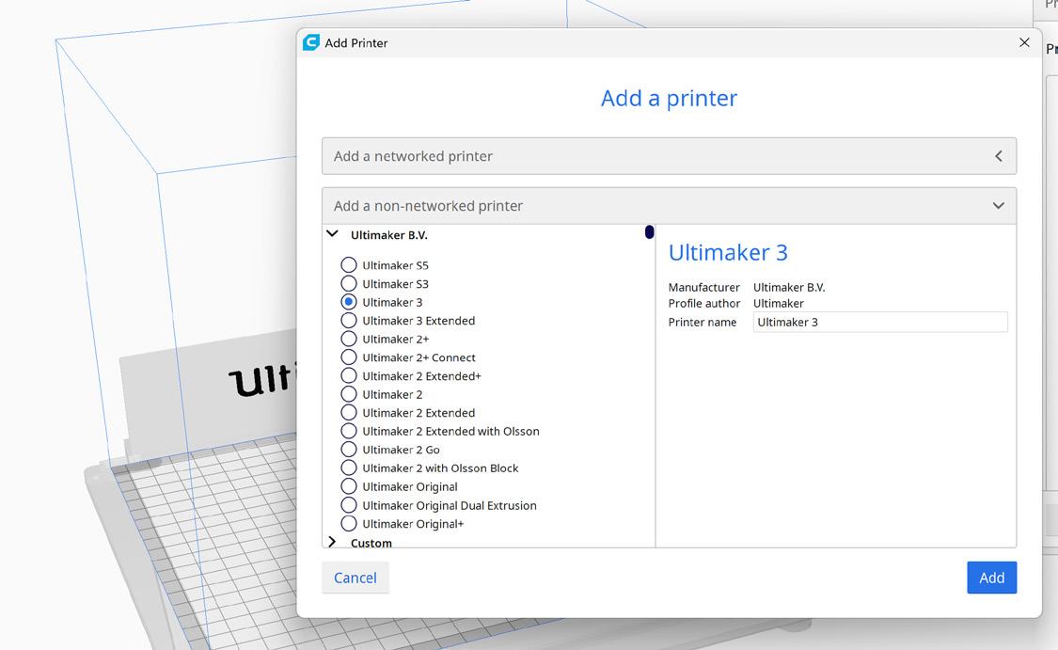This screenshot has width=1058, height=650.
Task: Pick Ultimaker 2+ Connect printer
Action: pyautogui.click(x=349, y=357)
